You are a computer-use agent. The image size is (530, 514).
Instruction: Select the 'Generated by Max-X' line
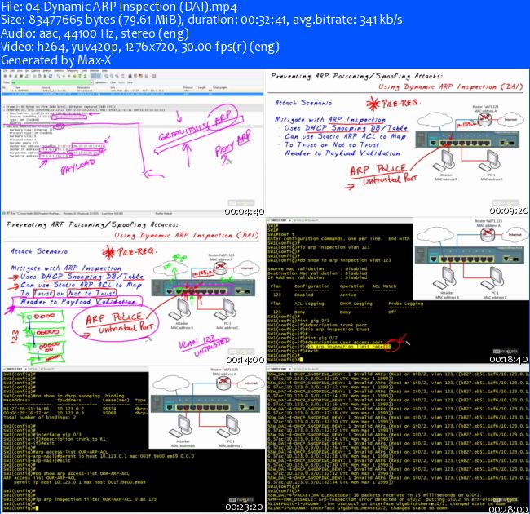tap(56, 60)
